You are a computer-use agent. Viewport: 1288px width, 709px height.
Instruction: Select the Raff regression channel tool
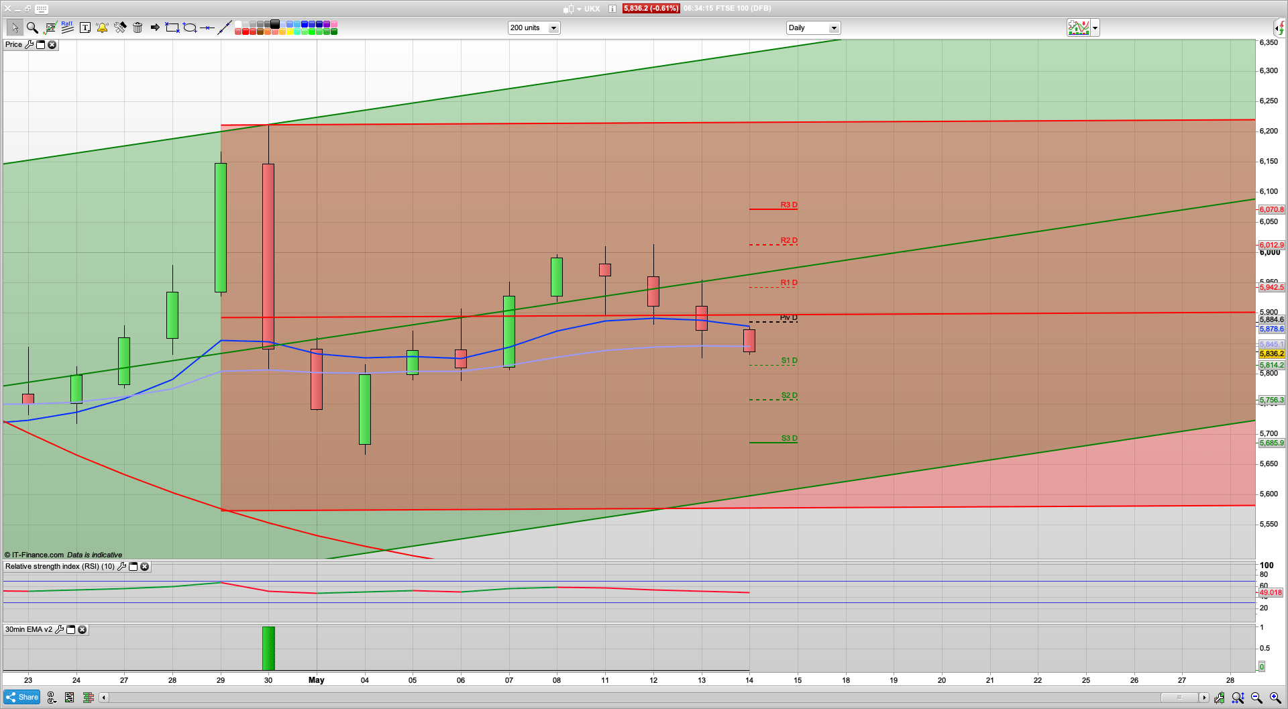[x=67, y=28]
